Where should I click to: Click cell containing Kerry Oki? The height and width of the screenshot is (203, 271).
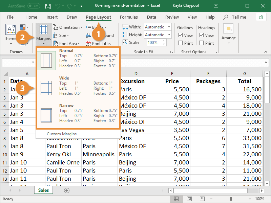pos(63,154)
